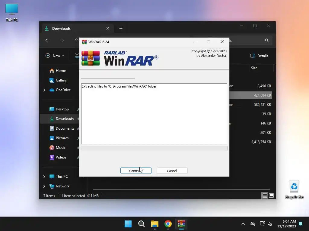Click the '7 items' status bar text
This screenshot has height=231, width=309.
point(49,196)
